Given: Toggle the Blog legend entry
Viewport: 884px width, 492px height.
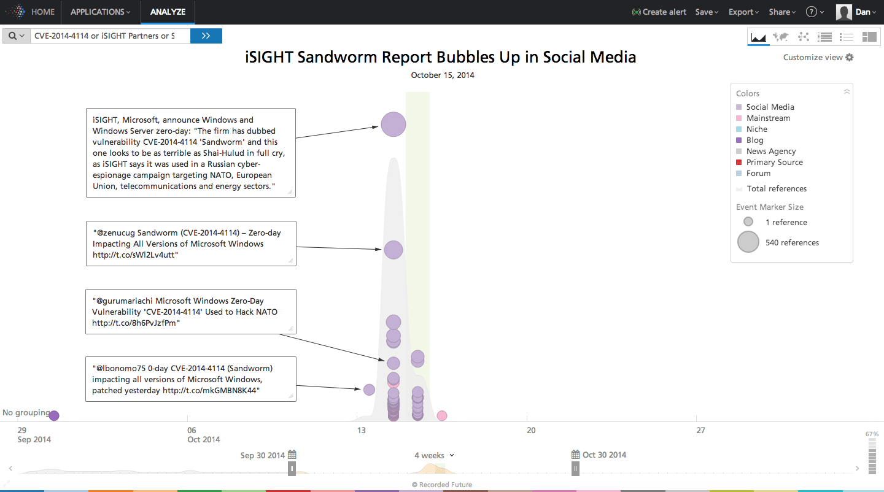Looking at the screenshot, I should click(x=750, y=140).
